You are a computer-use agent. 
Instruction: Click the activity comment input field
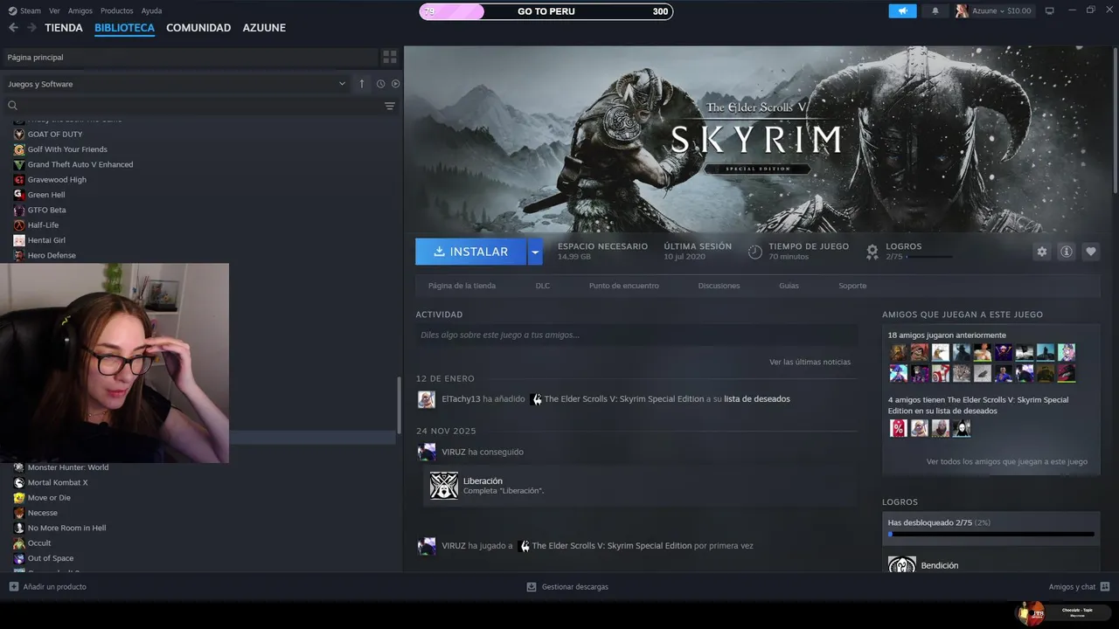point(636,335)
